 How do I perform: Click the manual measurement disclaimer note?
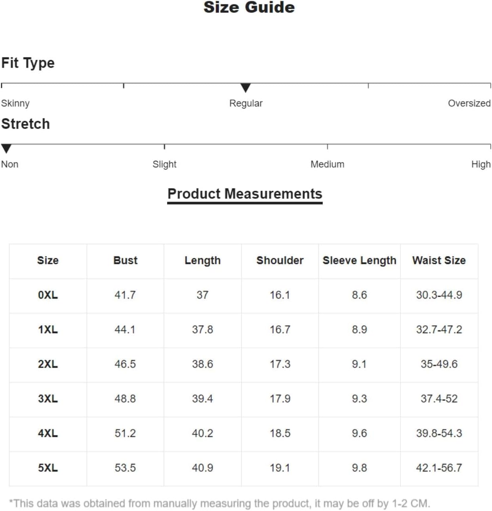(x=219, y=503)
